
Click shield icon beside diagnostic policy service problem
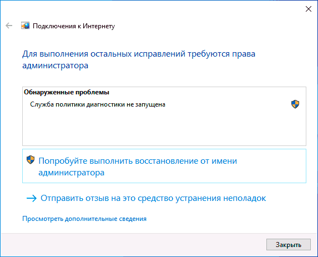(x=295, y=104)
